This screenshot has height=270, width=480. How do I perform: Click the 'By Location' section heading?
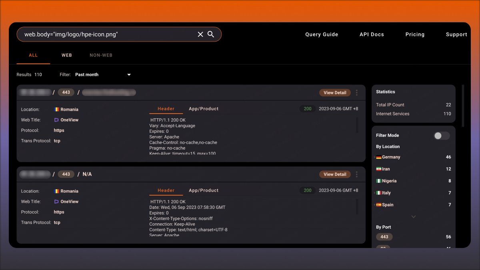(388, 146)
